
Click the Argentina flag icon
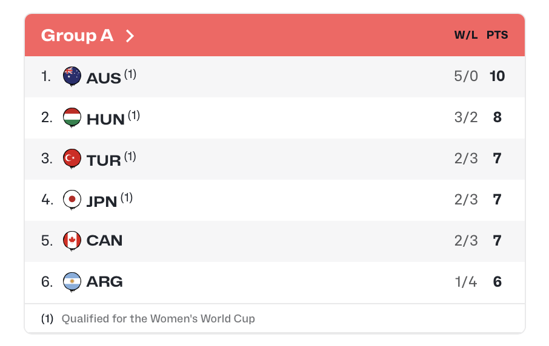click(x=72, y=282)
